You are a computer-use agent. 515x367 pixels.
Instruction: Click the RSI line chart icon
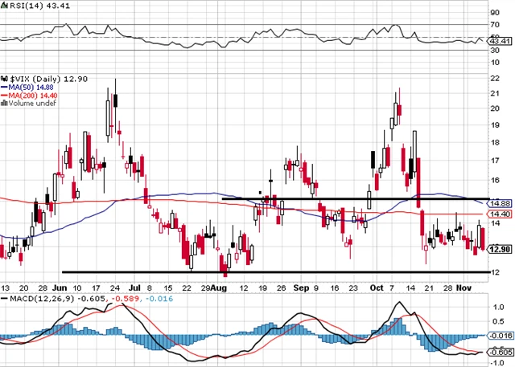[4, 6]
